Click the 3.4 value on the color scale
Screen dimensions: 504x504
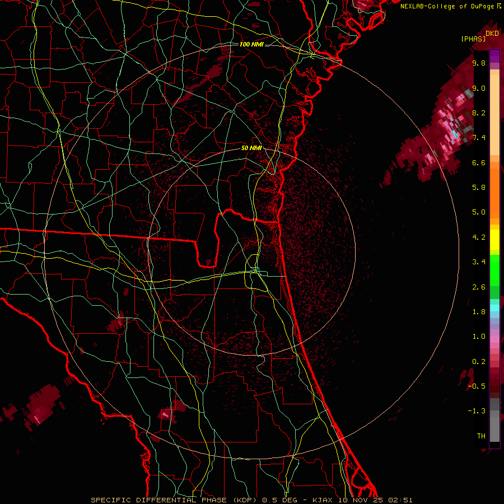479,262
